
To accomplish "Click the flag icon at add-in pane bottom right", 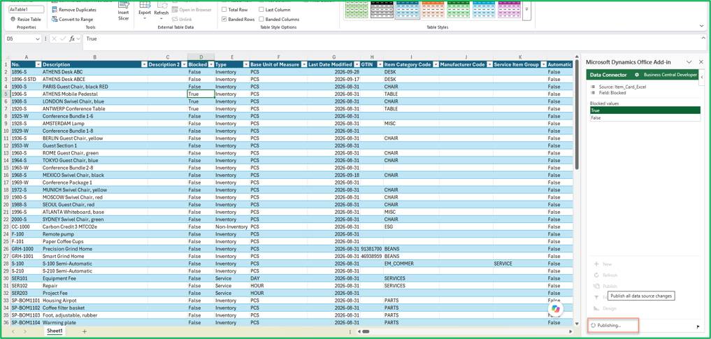I will (x=698, y=326).
